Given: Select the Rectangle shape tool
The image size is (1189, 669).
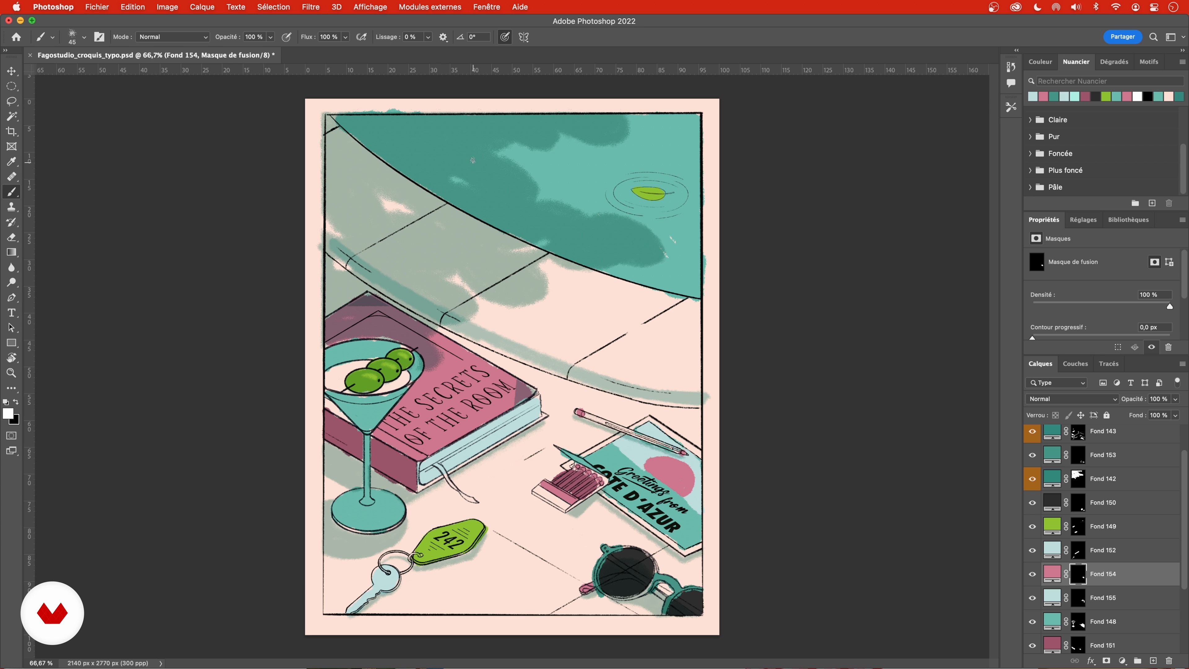Looking at the screenshot, I should click(x=11, y=343).
